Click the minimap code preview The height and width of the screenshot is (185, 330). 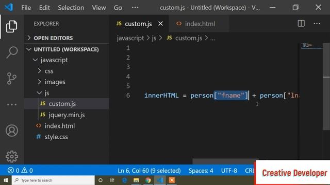311,46
